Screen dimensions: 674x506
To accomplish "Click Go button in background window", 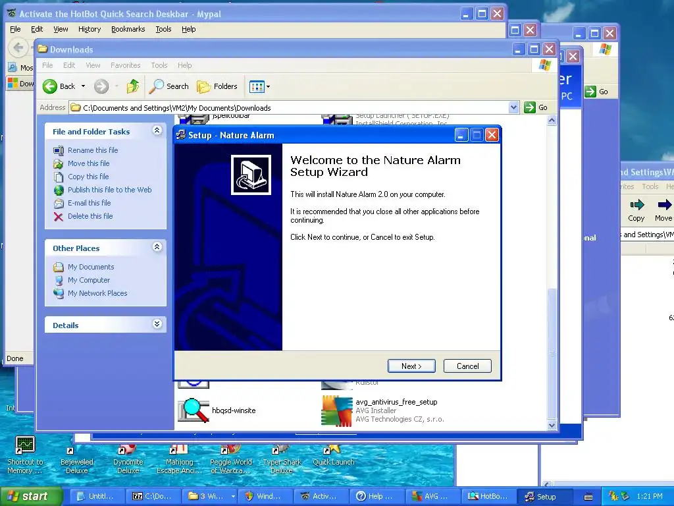I will pos(597,92).
